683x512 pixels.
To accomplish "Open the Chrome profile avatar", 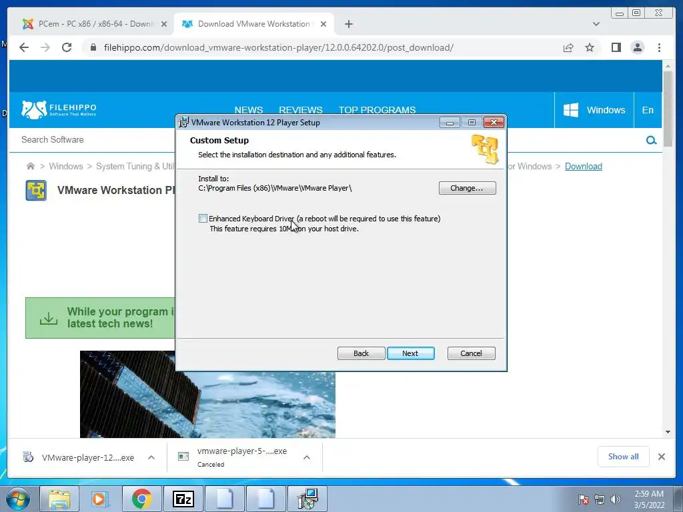I will click(x=637, y=47).
